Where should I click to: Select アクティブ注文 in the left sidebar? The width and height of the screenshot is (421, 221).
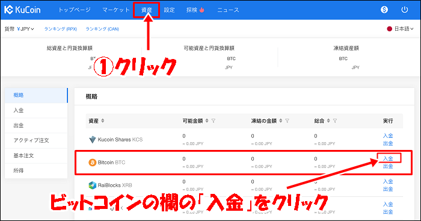tap(36, 140)
